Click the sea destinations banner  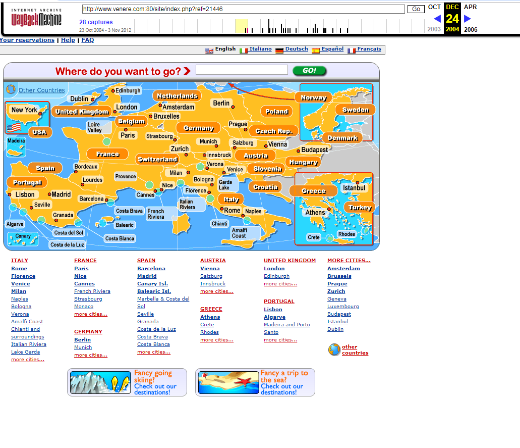tap(255, 382)
